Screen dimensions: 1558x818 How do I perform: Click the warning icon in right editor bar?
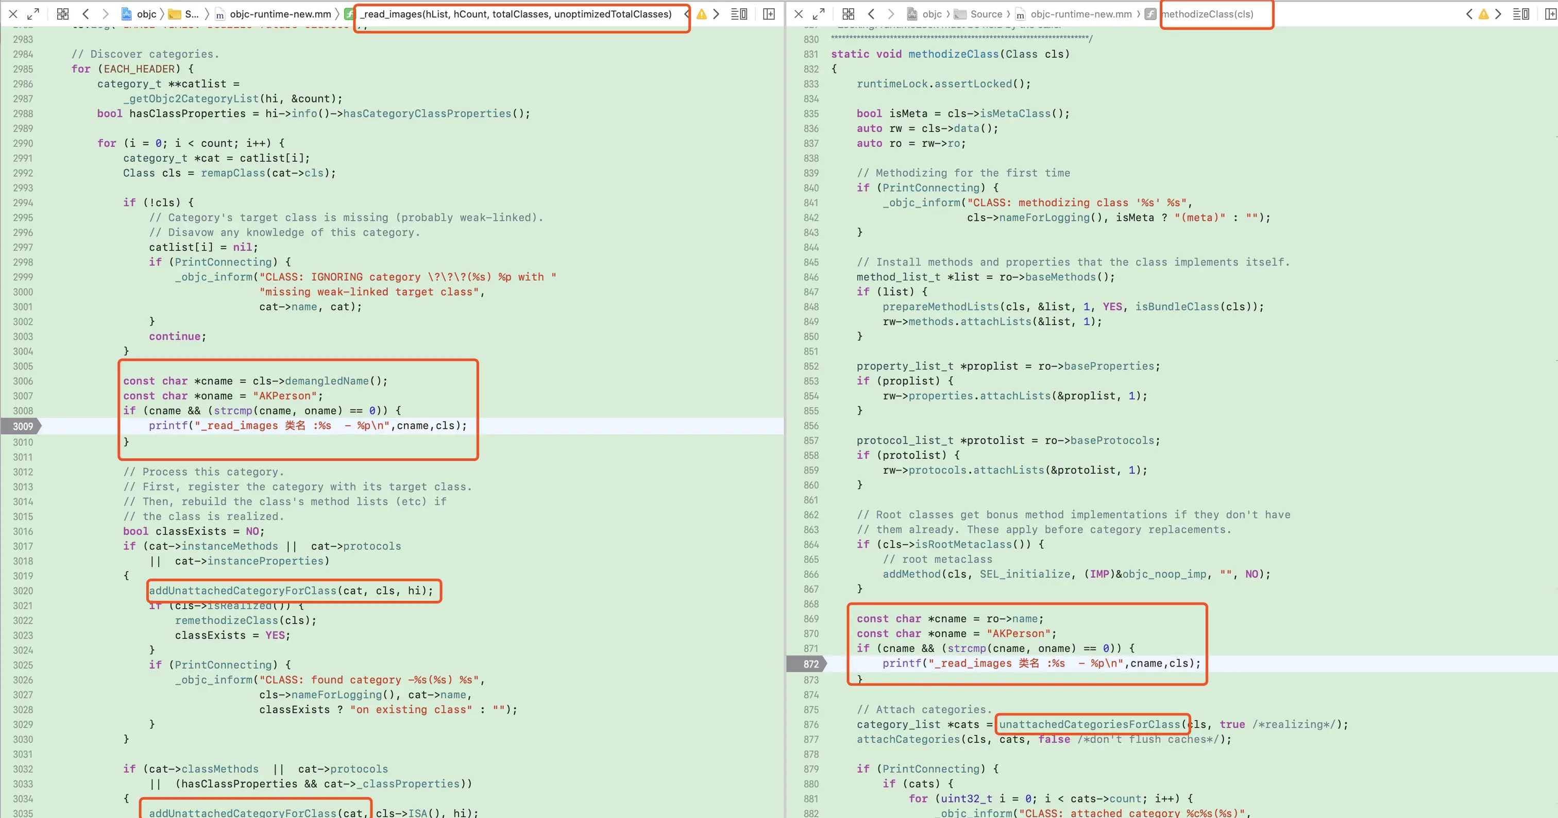coord(1484,13)
